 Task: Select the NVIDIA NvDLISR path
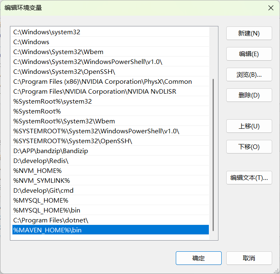tap(110, 91)
